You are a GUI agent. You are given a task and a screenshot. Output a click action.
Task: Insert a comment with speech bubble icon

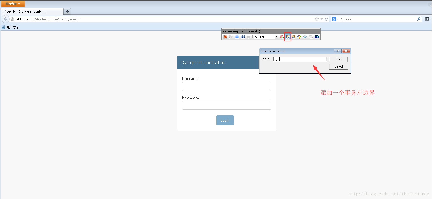point(305,37)
